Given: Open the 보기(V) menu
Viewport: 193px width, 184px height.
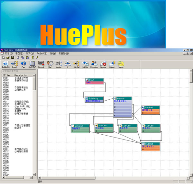Looking at the screenshot, I should [x=30, y=54].
